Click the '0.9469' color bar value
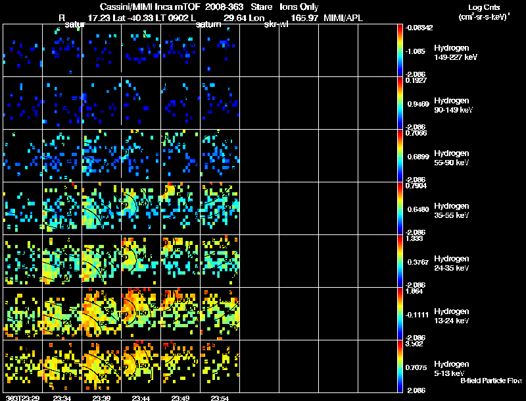 tap(418, 104)
